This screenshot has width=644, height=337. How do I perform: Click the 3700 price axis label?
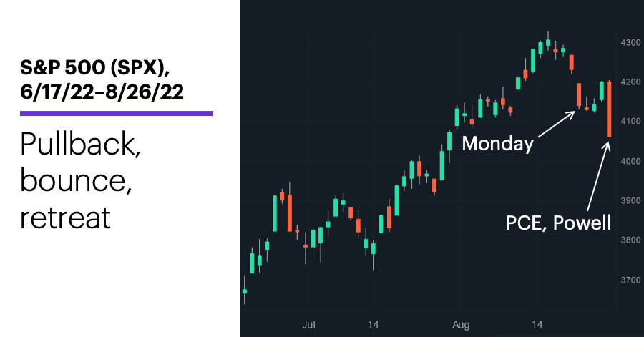(x=630, y=280)
